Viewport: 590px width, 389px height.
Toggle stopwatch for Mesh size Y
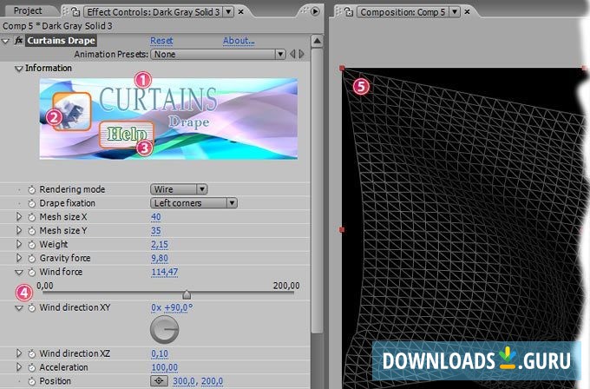[31, 231]
